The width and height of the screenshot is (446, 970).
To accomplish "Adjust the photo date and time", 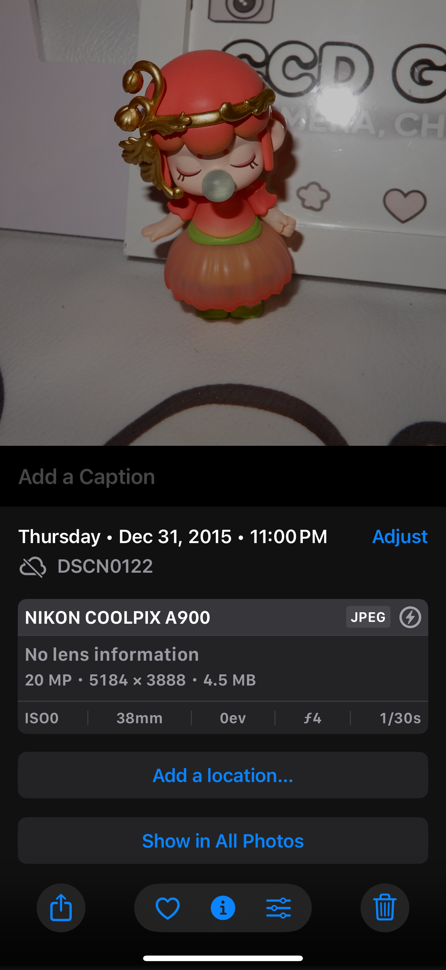I will tap(400, 536).
